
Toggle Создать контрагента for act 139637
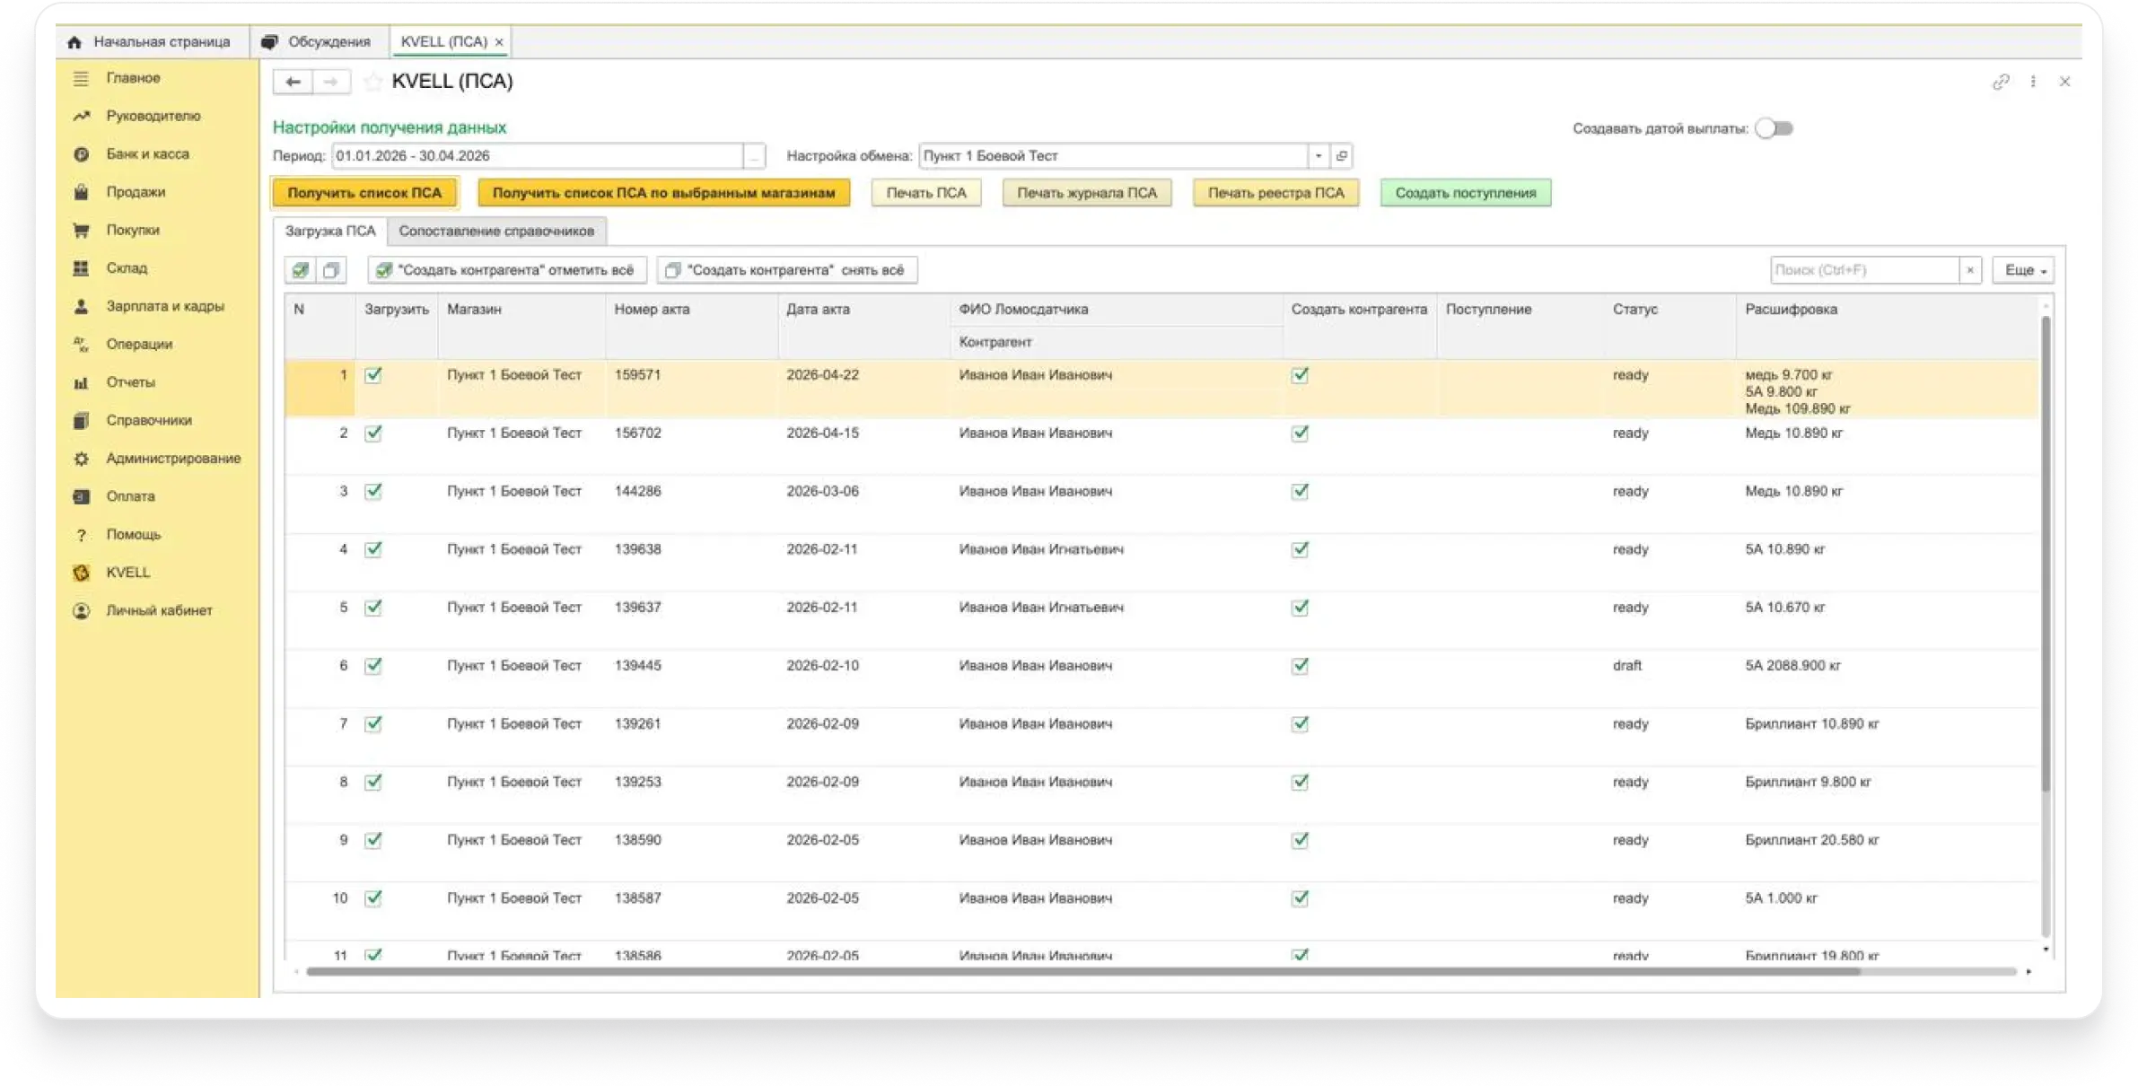point(1300,608)
